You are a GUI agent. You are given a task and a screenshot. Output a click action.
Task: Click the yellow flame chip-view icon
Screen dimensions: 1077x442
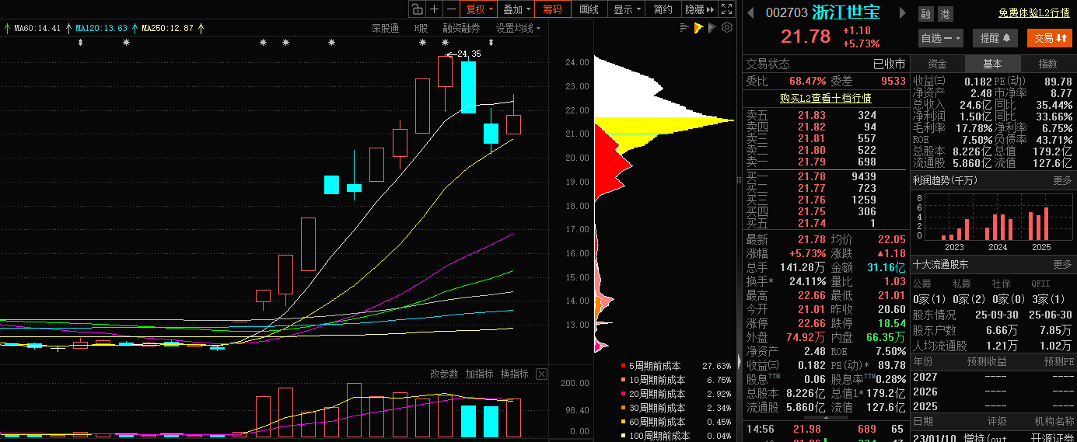point(699,28)
